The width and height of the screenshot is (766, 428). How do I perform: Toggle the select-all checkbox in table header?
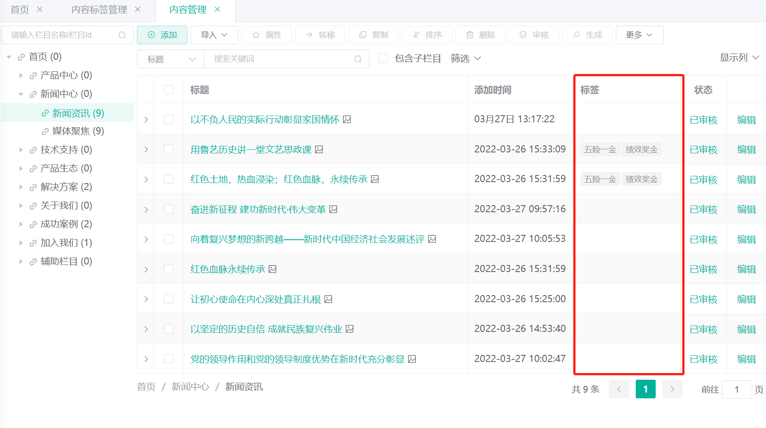[168, 90]
